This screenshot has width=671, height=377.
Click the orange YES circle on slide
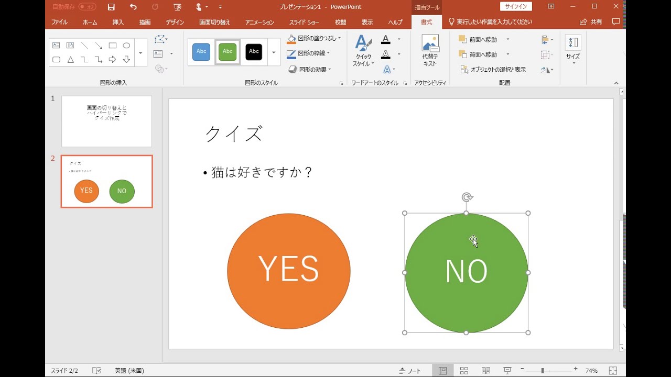coord(288,271)
